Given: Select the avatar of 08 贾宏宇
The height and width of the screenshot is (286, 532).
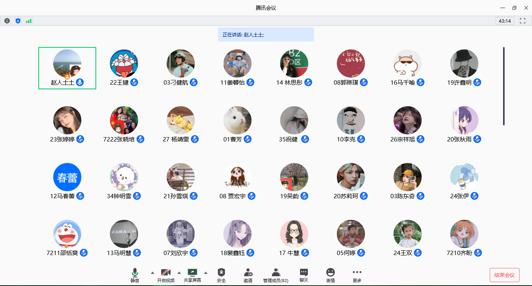Looking at the screenshot, I should [x=237, y=177].
